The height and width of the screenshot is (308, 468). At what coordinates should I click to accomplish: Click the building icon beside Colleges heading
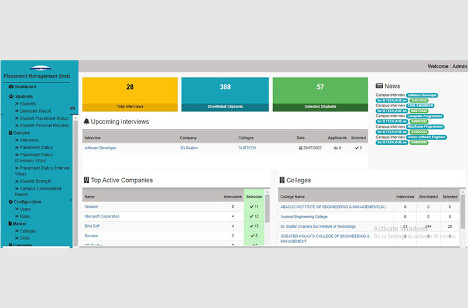point(282,180)
